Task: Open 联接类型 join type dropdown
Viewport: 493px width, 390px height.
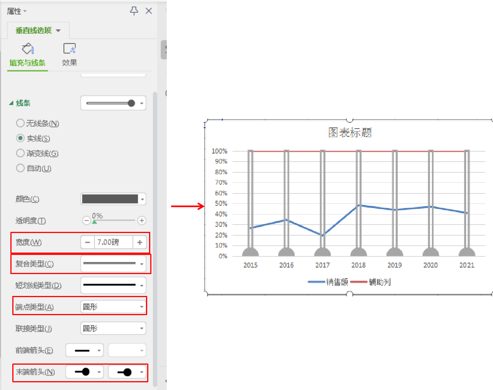Action: point(113,328)
